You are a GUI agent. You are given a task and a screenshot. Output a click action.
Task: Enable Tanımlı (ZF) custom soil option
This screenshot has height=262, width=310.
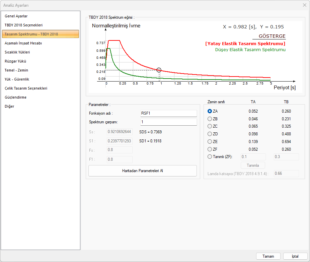(x=210, y=157)
